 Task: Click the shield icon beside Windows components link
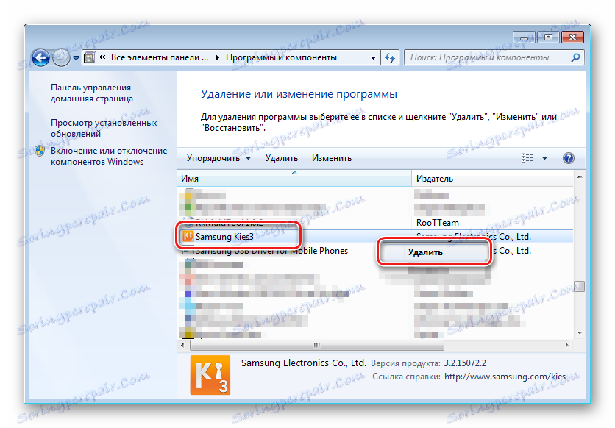[x=40, y=151]
